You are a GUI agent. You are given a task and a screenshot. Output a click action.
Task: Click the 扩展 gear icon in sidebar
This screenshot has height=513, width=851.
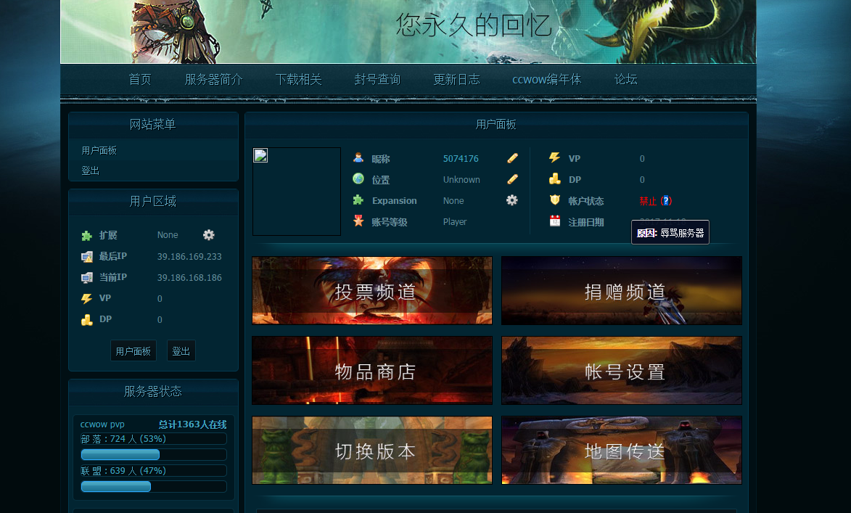pos(208,235)
